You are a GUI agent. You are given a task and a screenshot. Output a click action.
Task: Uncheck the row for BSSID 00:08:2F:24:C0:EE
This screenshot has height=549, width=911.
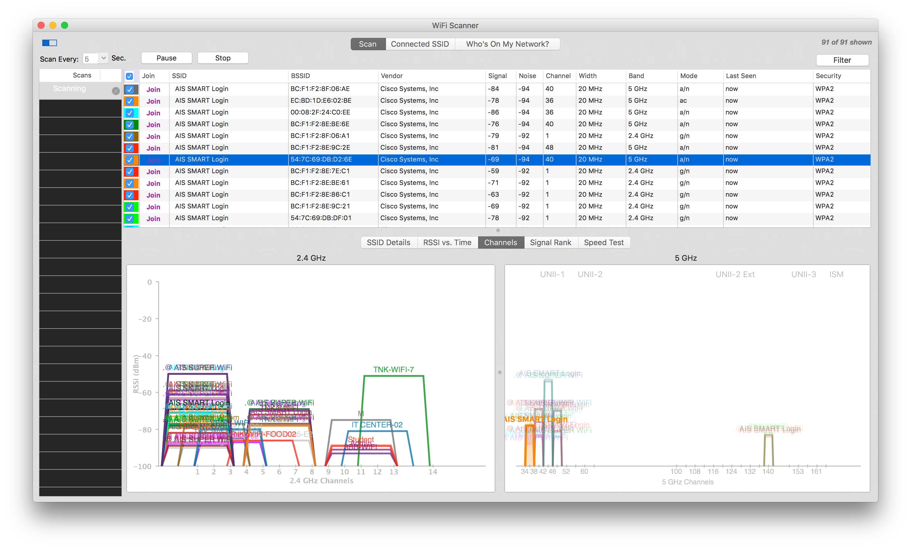point(130,113)
